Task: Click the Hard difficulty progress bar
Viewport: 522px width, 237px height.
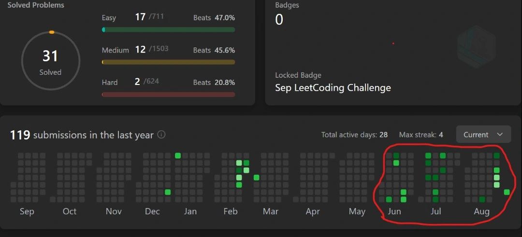Action: (168, 95)
